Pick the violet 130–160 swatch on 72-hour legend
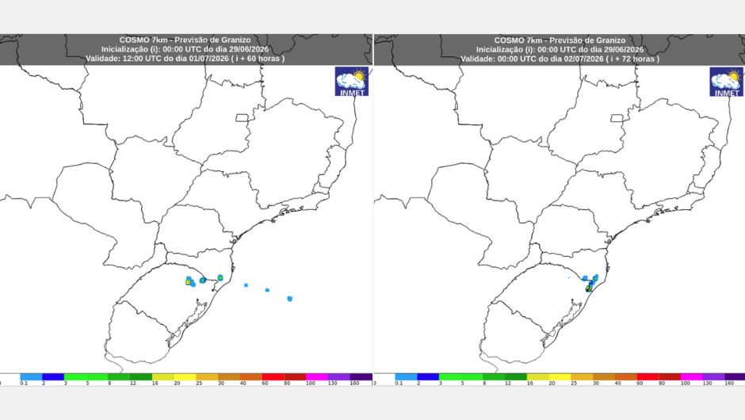 tap(713, 376)
